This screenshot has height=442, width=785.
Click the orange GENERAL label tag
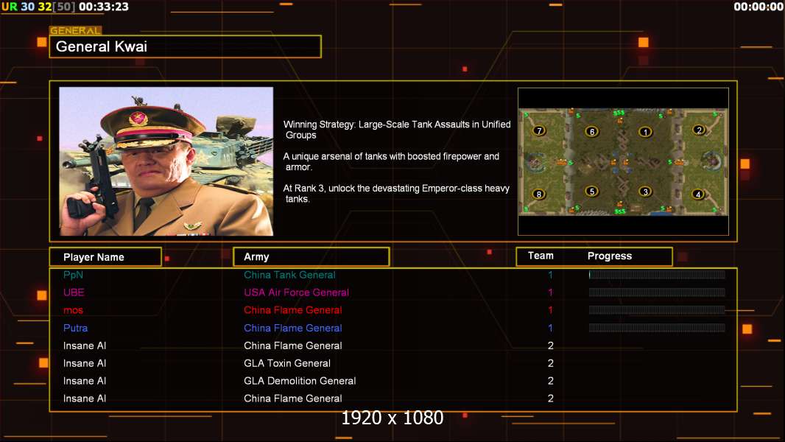click(x=76, y=30)
